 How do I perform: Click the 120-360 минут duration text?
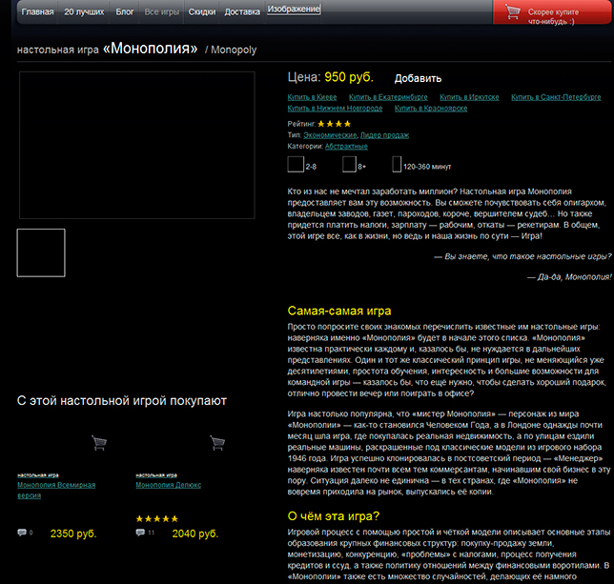pyautogui.click(x=427, y=167)
